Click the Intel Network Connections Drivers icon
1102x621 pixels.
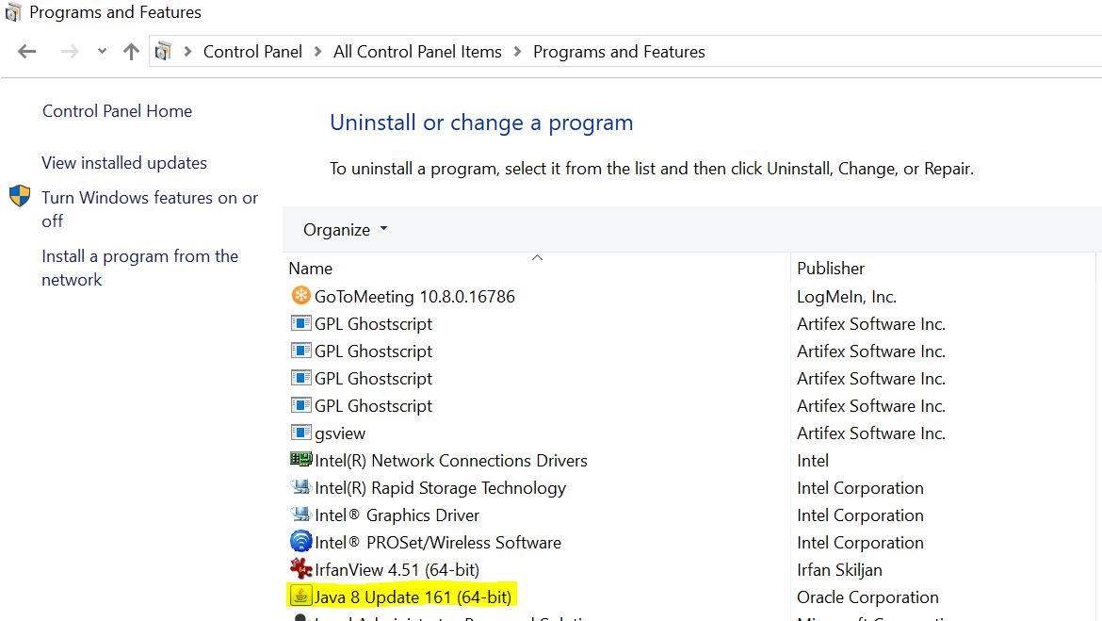(x=300, y=460)
